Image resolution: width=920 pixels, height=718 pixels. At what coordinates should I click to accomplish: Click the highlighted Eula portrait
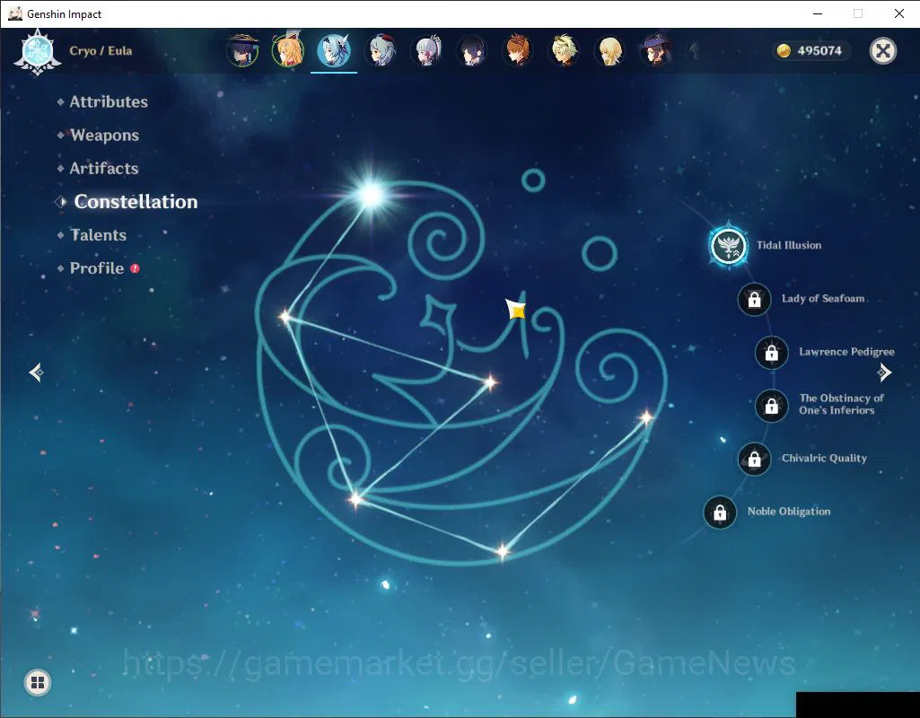click(334, 50)
